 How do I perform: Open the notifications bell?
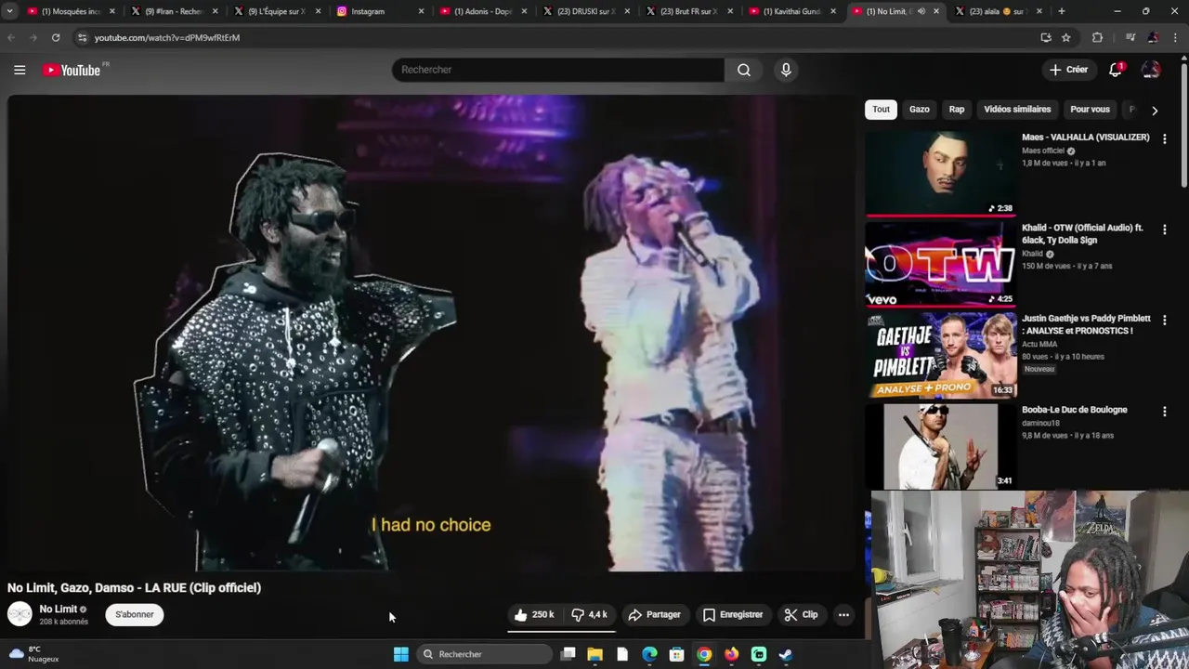coord(1116,70)
